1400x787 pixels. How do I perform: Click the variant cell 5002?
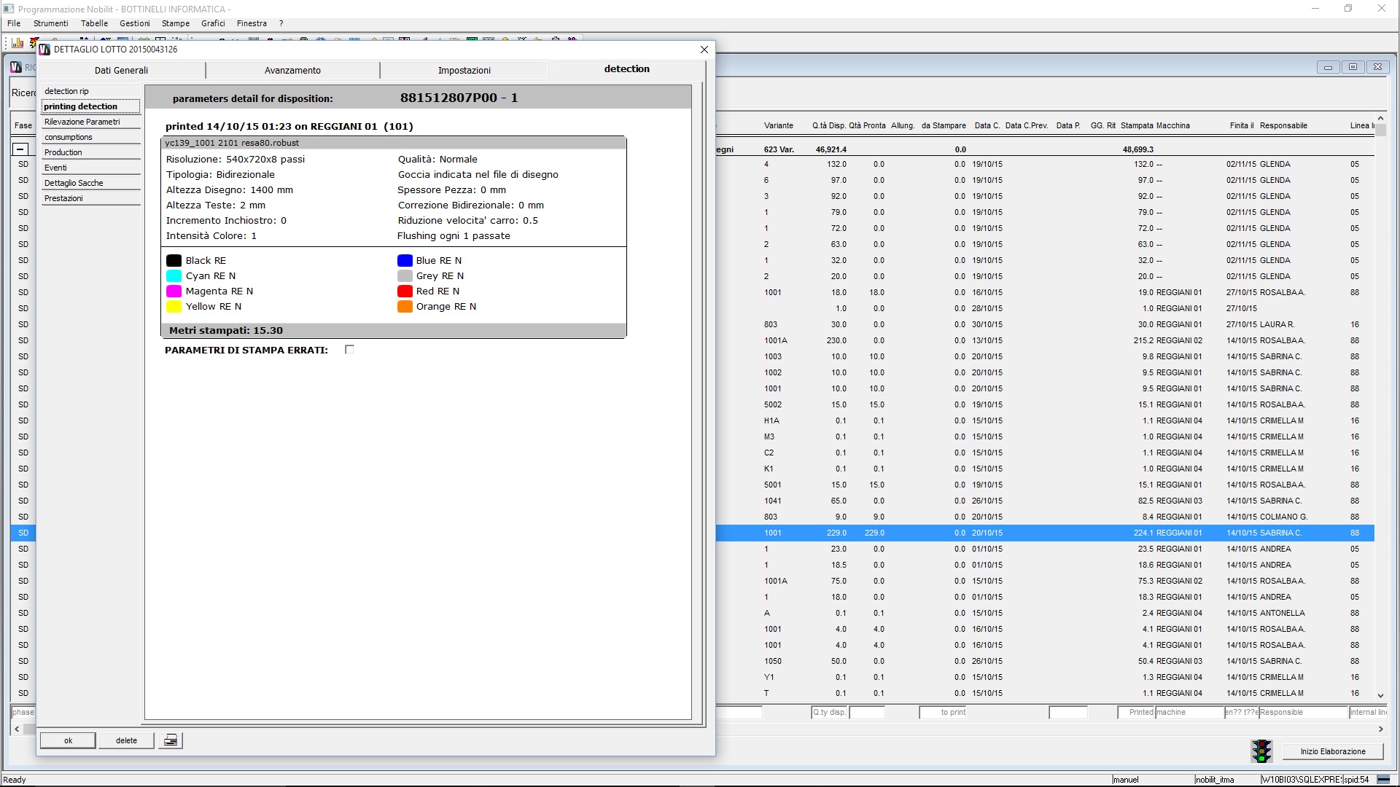pyautogui.click(x=772, y=405)
